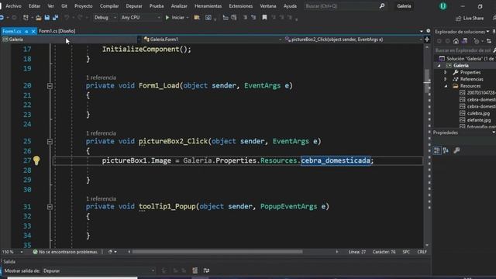This screenshot has height=279, width=496.
Task: Click the pending changes filter icon in Solution Explorer
Action: [x=477, y=41]
